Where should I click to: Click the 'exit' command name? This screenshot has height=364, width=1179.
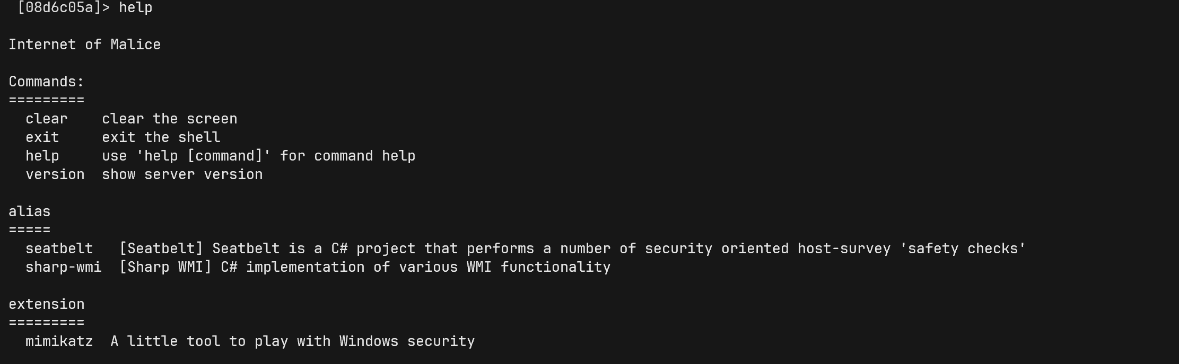coord(42,137)
